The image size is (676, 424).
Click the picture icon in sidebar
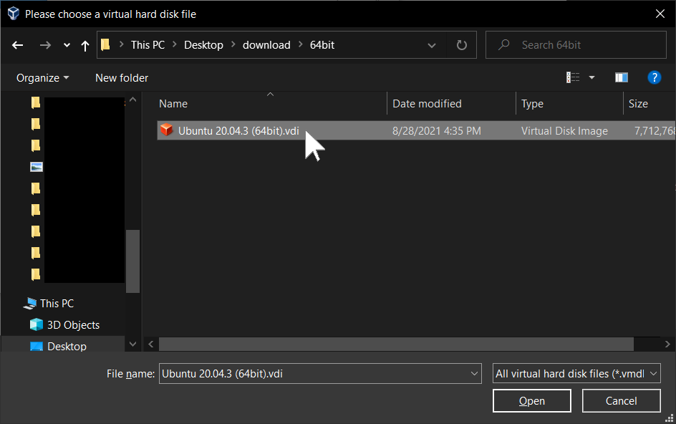tap(37, 167)
